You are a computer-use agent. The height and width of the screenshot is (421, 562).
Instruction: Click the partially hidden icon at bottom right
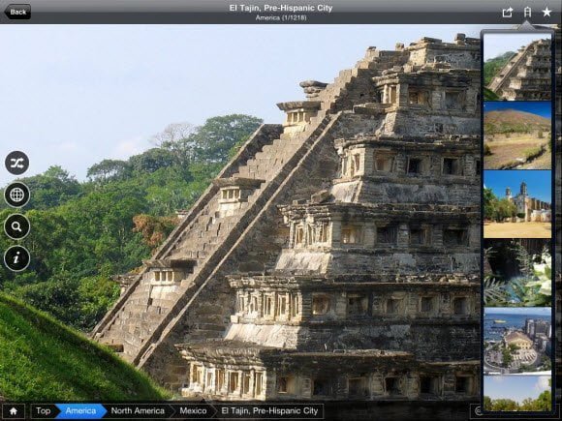[478, 411]
